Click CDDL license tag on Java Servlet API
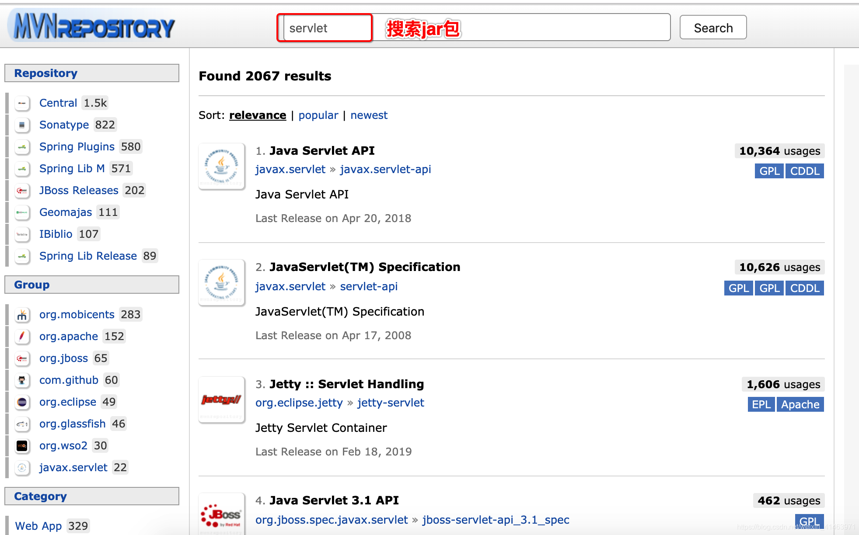 tap(805, 171)
